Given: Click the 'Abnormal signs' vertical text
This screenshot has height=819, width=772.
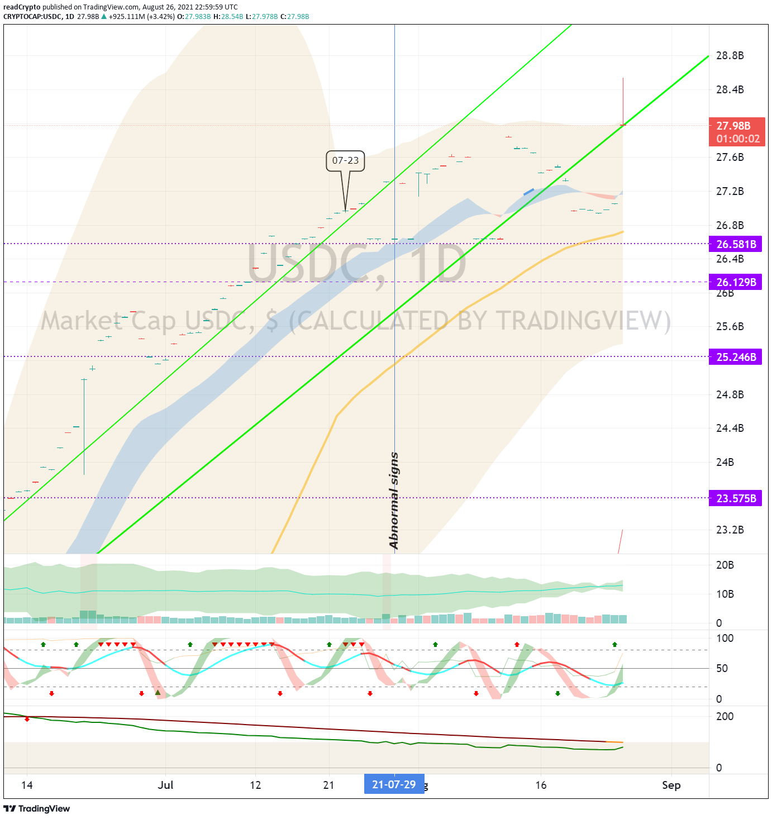Looking at the screenshot, I should pos(394,501).
